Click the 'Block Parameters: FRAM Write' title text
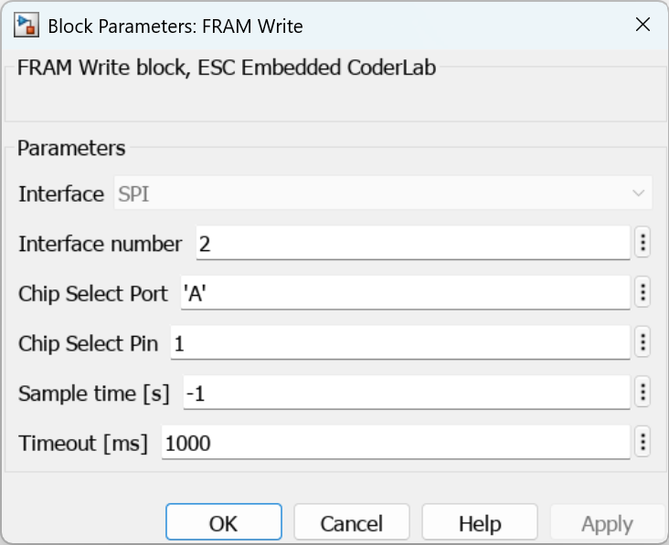The height and width of the screenshot is (545, 669). click(x=175, y=26)
